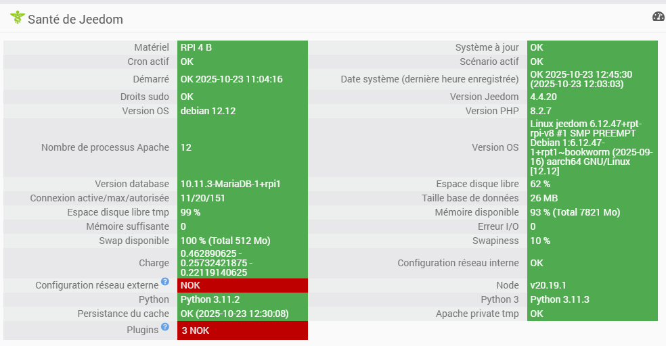
Task: Click the Persistance du cache OK value
Action: click(x=234, y=314)
